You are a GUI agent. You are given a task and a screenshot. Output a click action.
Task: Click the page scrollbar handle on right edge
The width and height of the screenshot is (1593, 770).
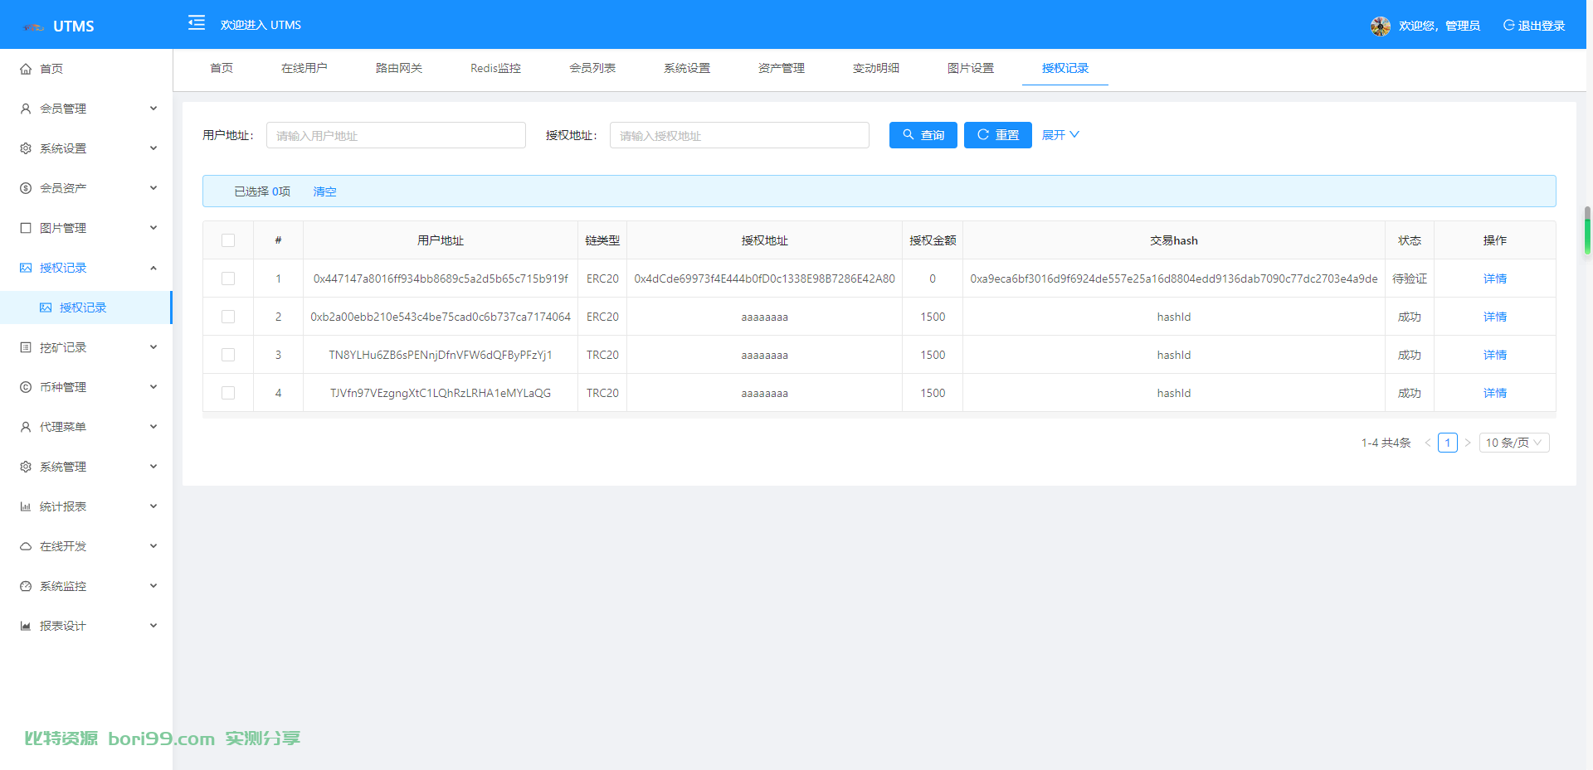tap(1587, 230)
